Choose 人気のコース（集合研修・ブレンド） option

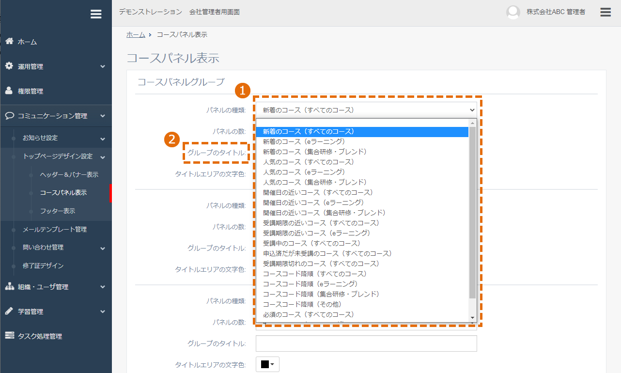[362, 182]
